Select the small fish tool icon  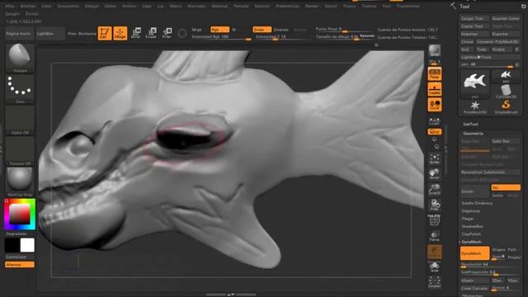[x=506, y=76]
